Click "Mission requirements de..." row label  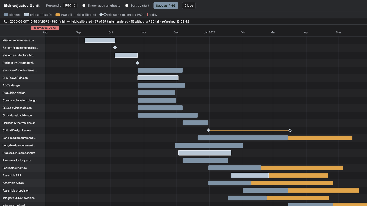(x=19, y=40)
